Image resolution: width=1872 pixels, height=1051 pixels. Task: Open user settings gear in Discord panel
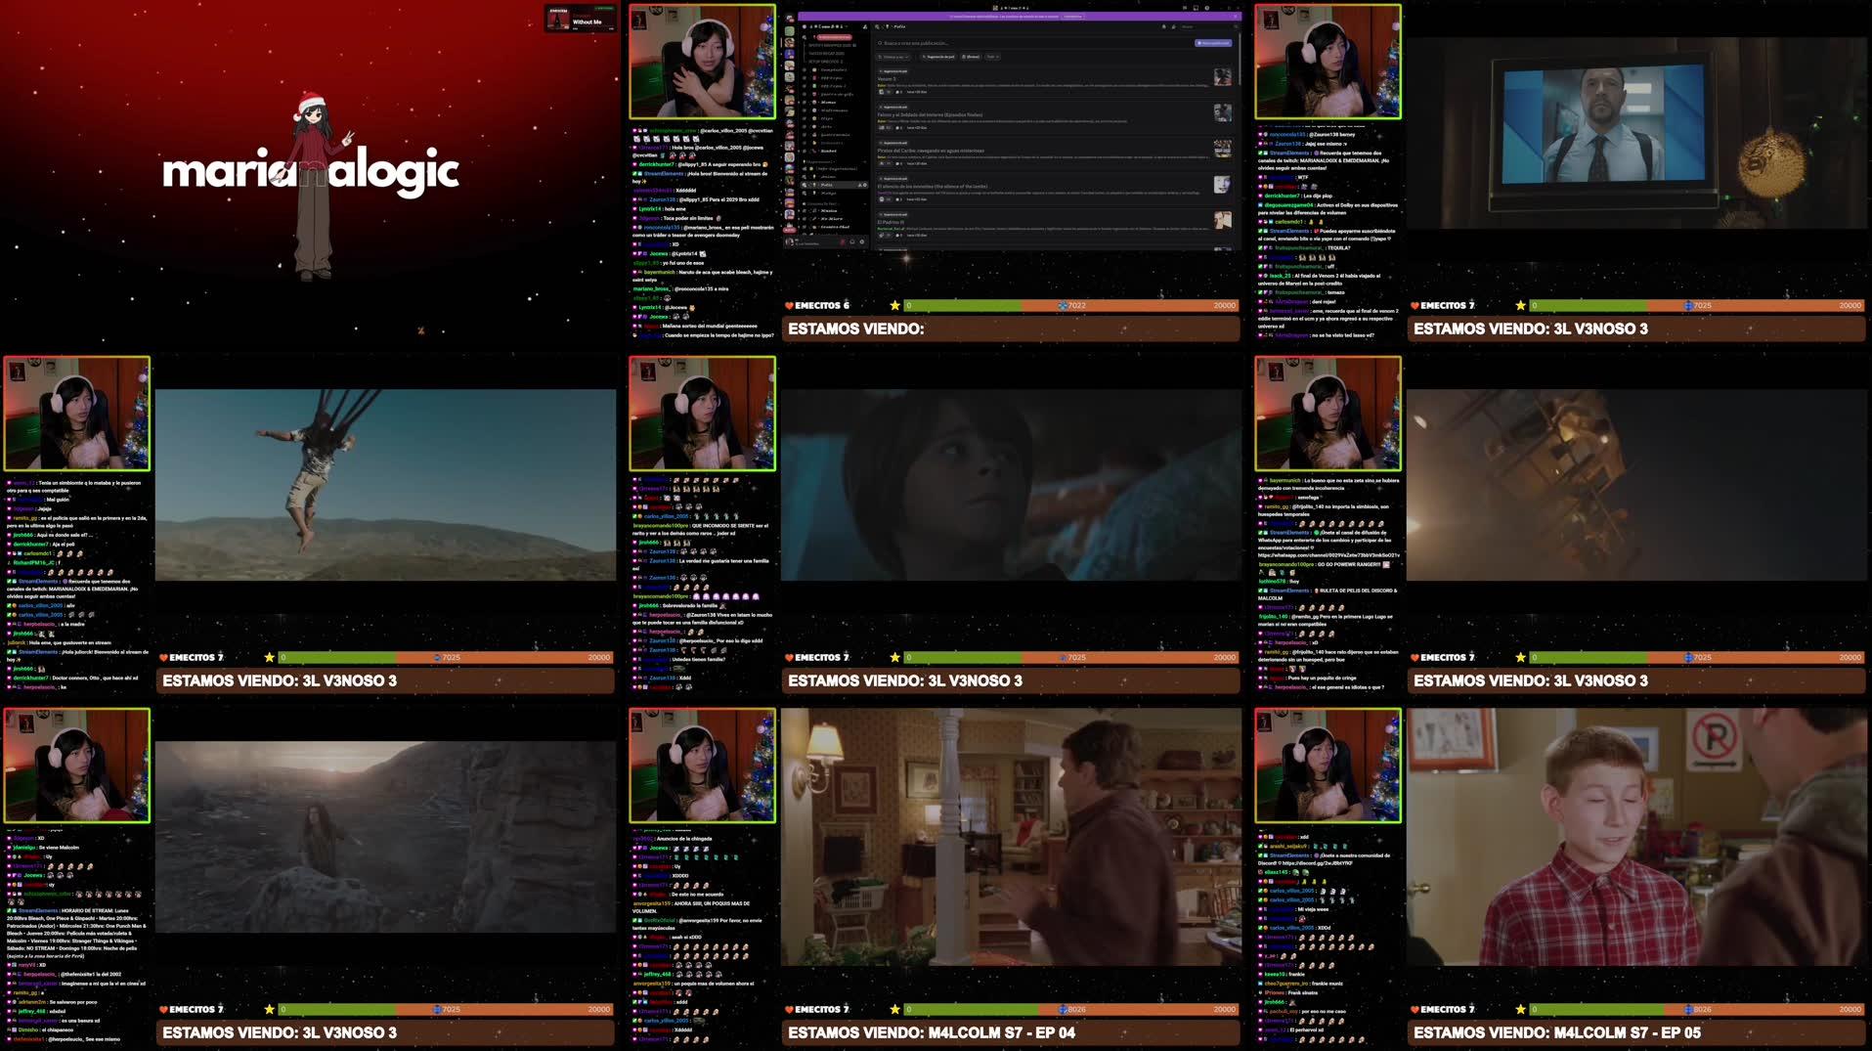(863, 241)
